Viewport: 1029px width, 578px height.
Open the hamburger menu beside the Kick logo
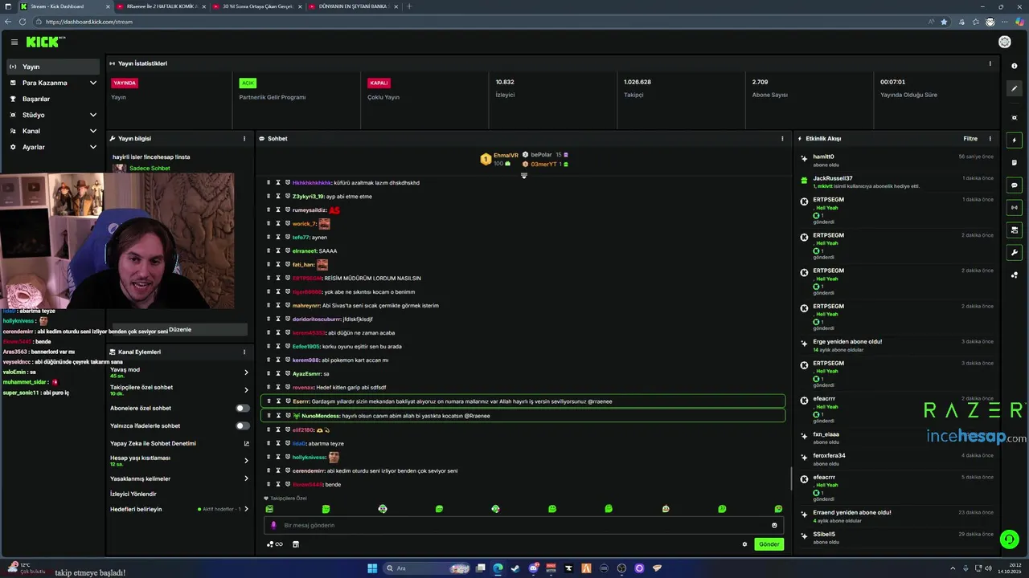14,42
